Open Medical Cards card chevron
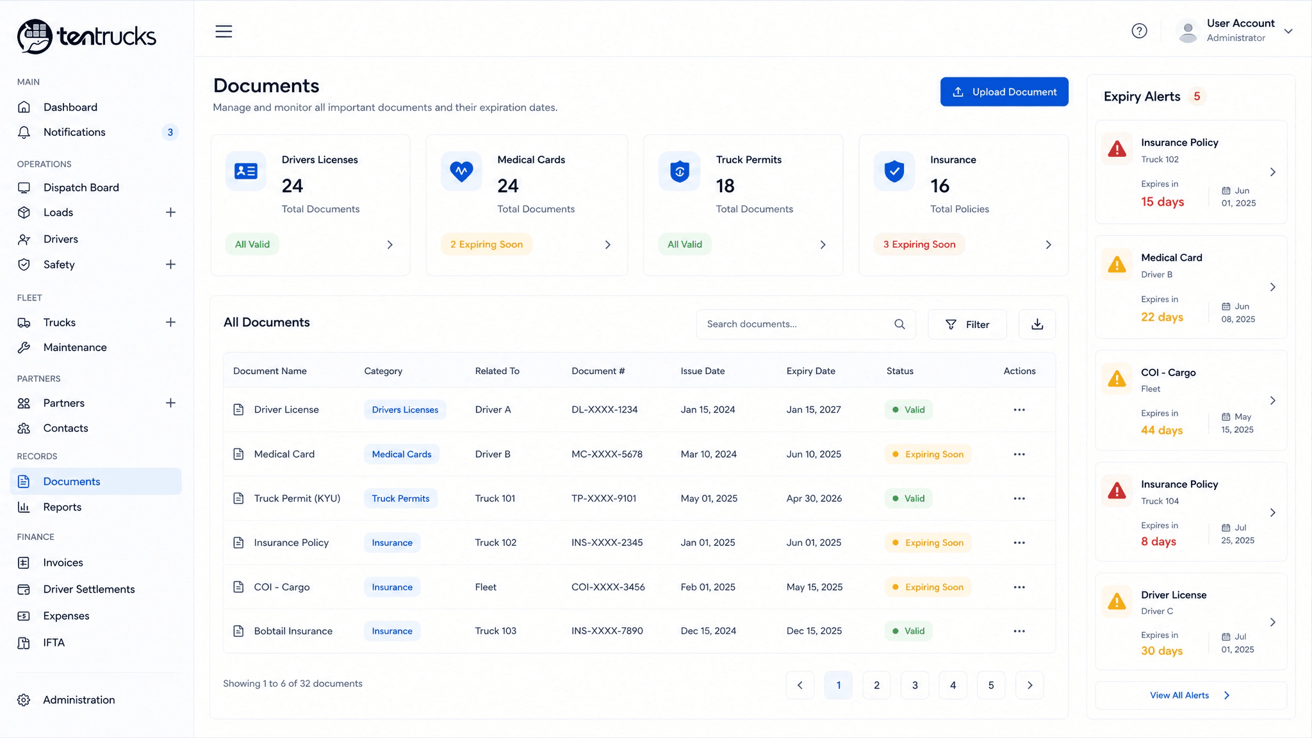Image resolution: width=1312 pixels, height=738 pixels. tap(608, 245)
